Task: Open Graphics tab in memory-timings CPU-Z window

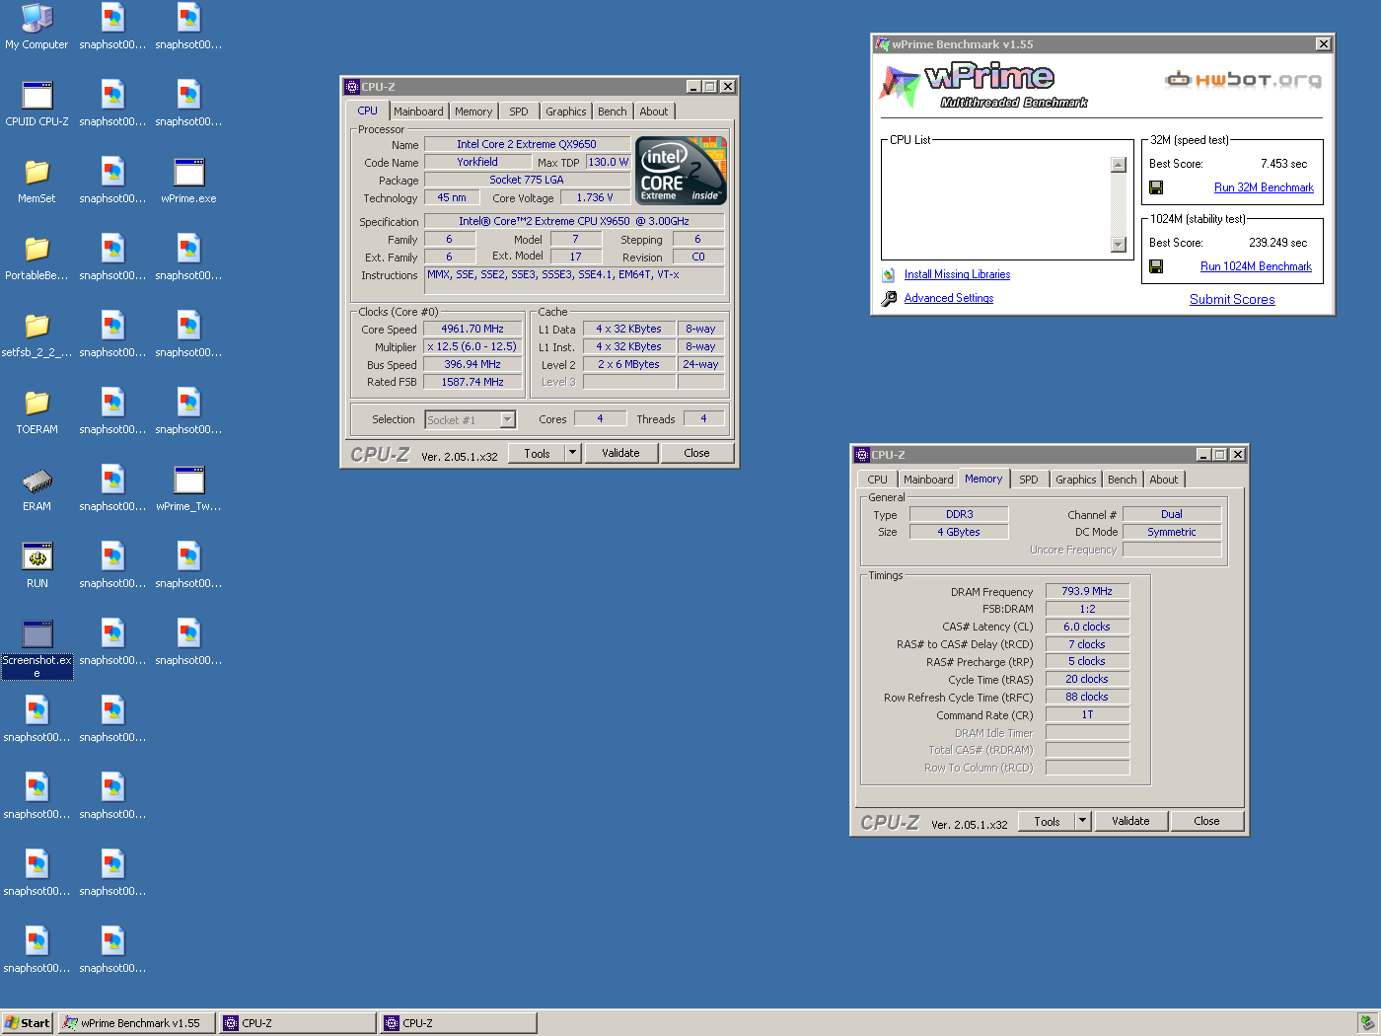Action: click(x=1076, y=480)
